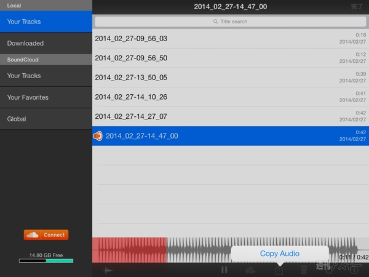Choose Copy Audio from the popup
This screenshot has width=369, height=277.
pos(280,254)
